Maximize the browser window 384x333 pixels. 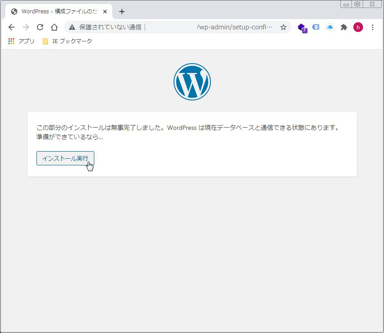pyautogui.click(x=357, y=4)
